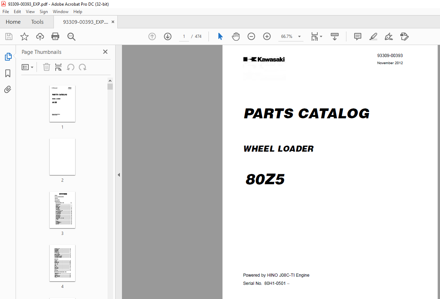Select the page 1 thumbnail
The image size is (440, 299).
[x=62, y=104]
